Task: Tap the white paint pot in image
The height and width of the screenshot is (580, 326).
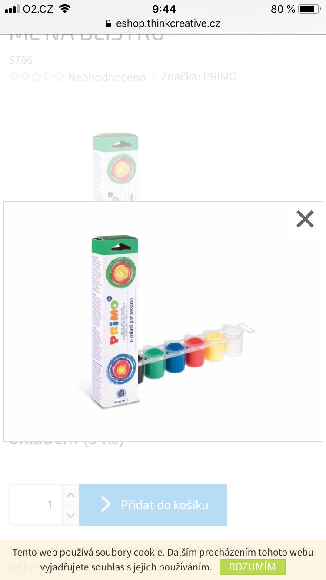Action: point(232,340)
